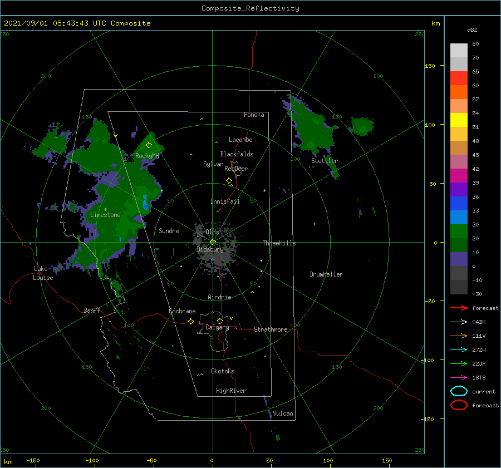Click the 04DK legend label

click(479, 322)
